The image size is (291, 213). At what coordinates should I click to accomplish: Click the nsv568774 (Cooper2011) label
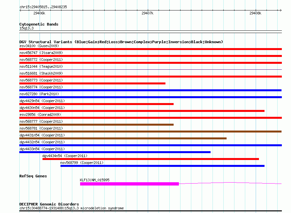click(x=41, y=87)
